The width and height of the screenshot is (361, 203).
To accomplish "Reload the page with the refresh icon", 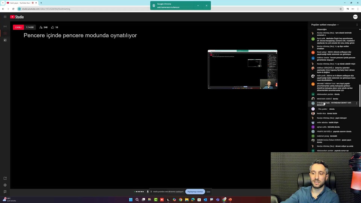I will pos(13,9).
